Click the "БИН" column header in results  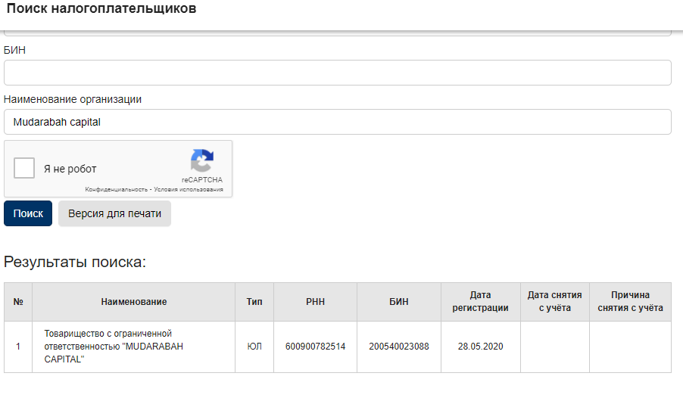[x=398, y=301]
